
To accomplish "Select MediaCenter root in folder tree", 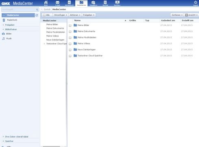I will [x=50, y=20].
